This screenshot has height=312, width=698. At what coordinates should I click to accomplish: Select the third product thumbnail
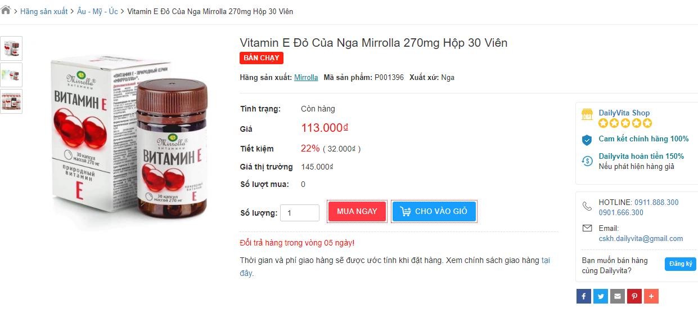click(11, 101)
